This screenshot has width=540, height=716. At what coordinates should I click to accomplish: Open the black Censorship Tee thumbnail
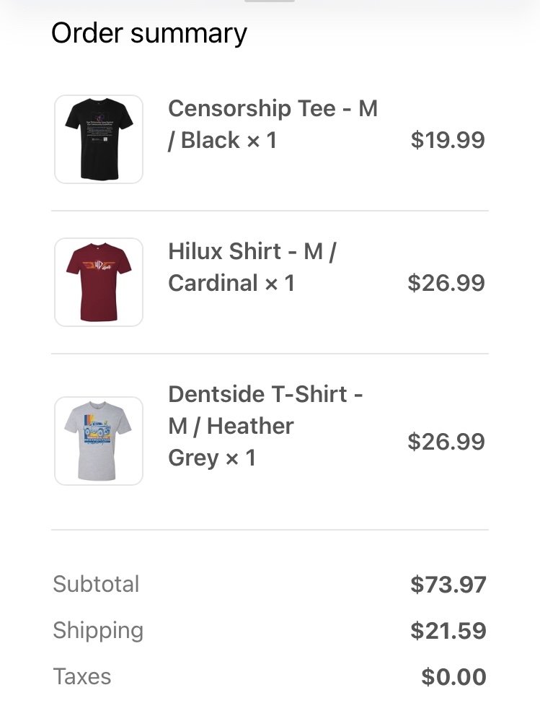point(99,139)
